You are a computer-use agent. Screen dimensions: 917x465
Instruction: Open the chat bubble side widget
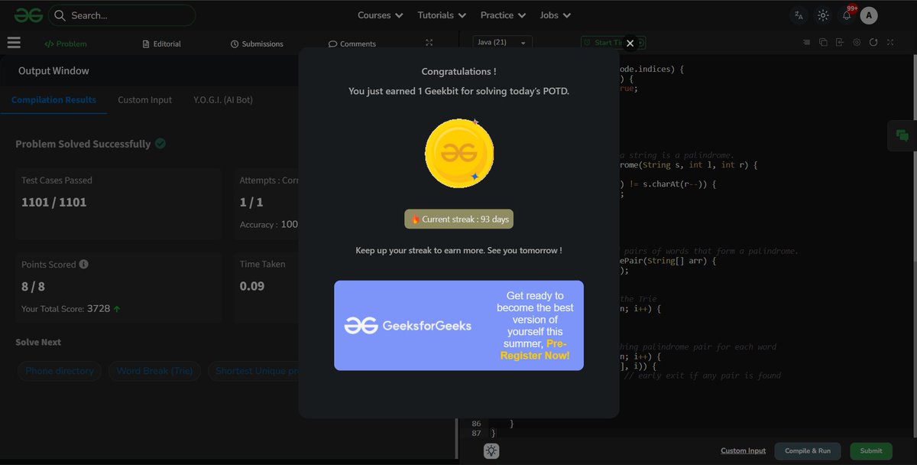(902, 135)
